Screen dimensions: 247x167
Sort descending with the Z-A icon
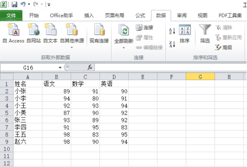tap(172, 44)
